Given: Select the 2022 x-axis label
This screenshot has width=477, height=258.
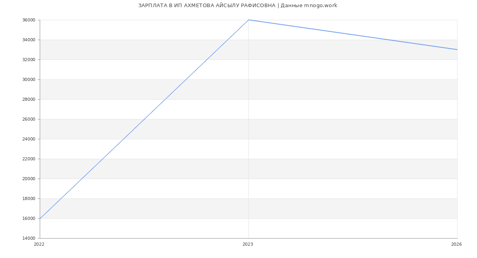Looking at the screenshot, I should pyautogui.click(x=39, y=245).
